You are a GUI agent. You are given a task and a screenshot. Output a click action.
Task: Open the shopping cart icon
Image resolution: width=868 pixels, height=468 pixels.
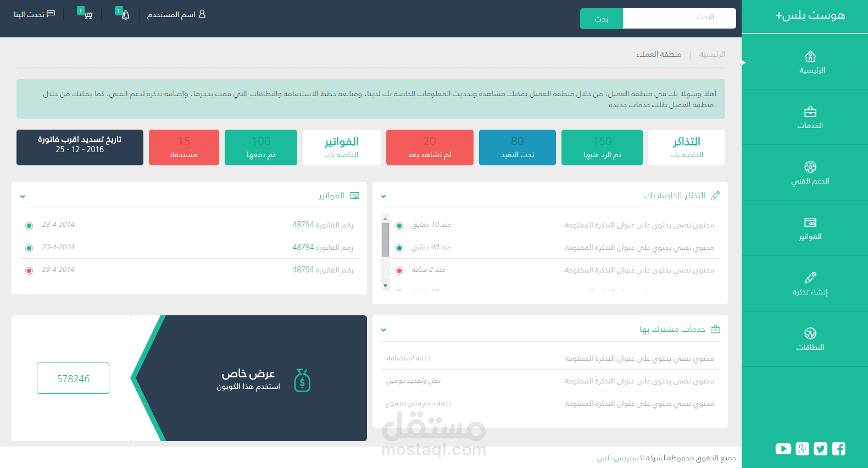(x=88, y=16)
